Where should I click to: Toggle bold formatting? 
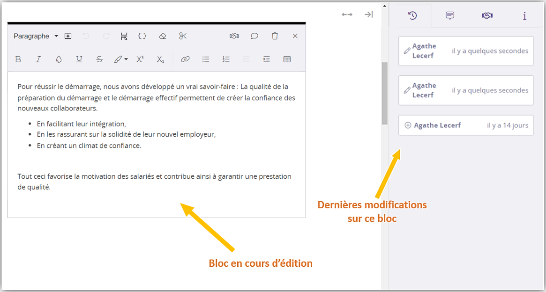18,59
